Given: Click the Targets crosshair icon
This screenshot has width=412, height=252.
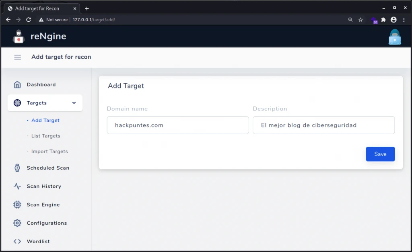Looking at the screenshot, I should (17, 103).
